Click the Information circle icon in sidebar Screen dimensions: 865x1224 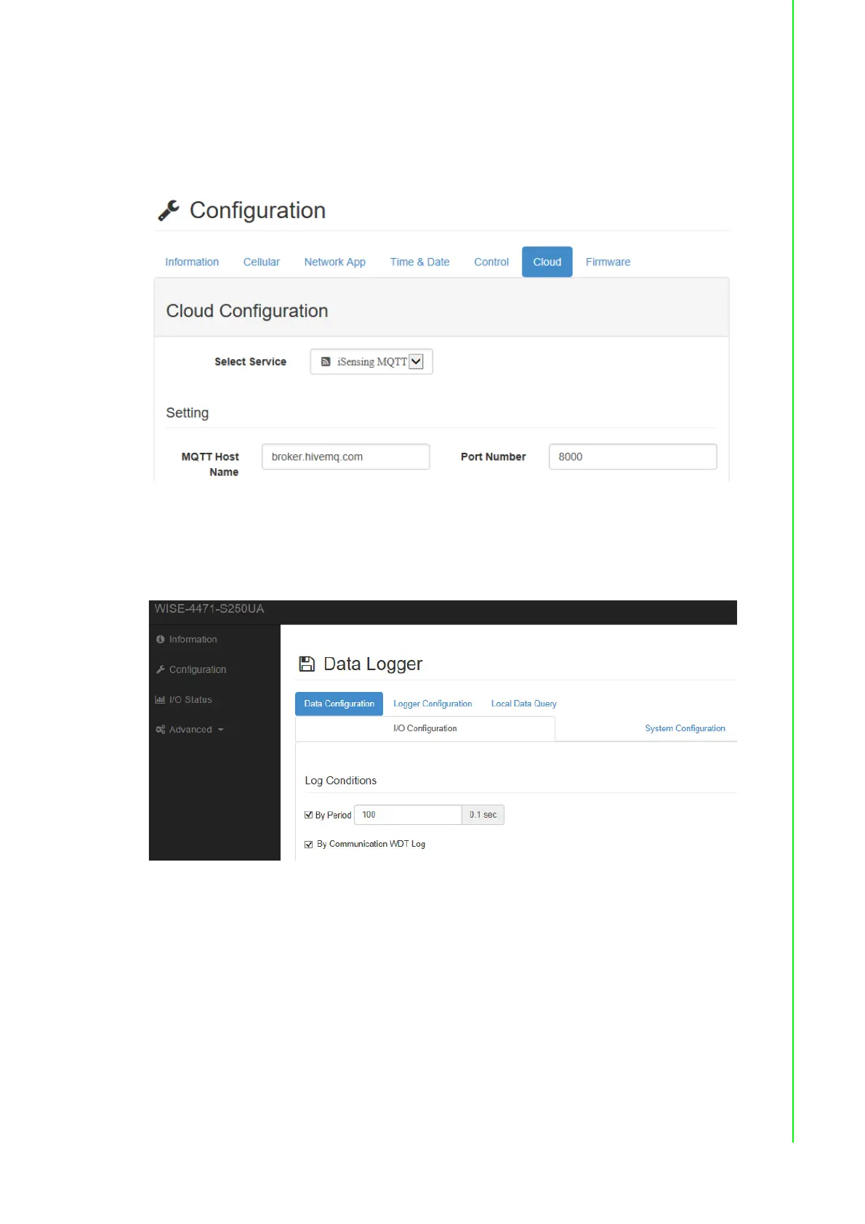161,640
